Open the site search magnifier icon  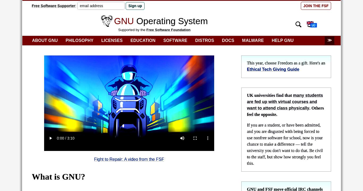coord(298,24)
